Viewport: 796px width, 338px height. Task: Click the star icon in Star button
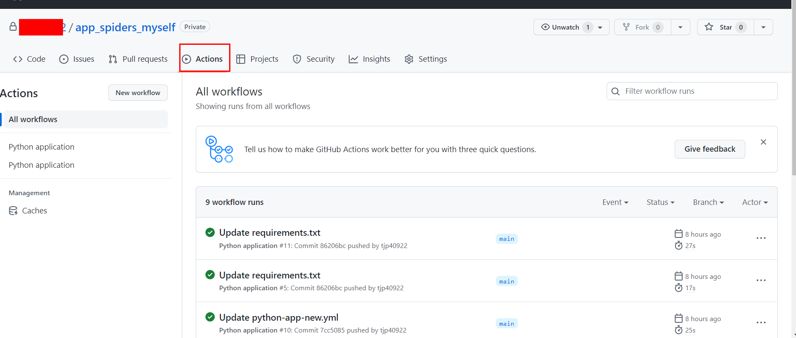709,27
